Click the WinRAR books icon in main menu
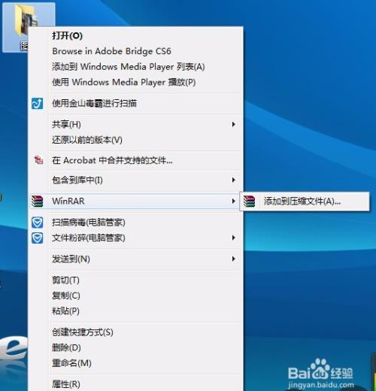Image resolution: width=376 pixels, height=391 pixels. click(38, 202)
